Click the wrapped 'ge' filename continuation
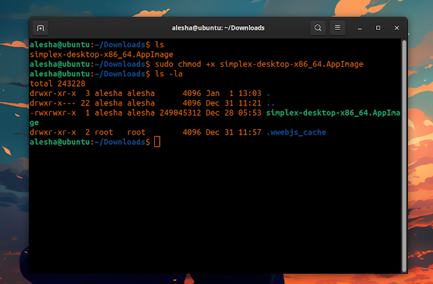Image resolution: width=433 pixels, height=284 pixels. (x=35, y=123)
